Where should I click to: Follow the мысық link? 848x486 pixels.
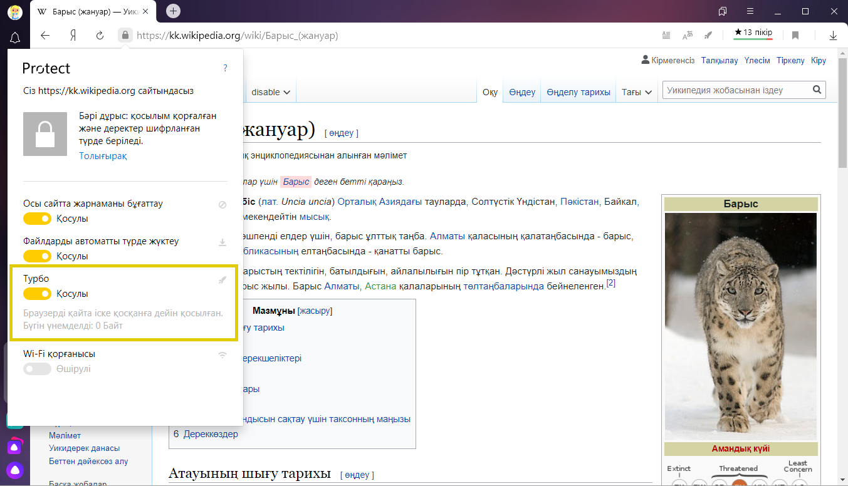(314, 217)
